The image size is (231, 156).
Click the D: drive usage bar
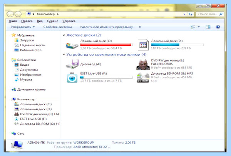click(177, 45)
